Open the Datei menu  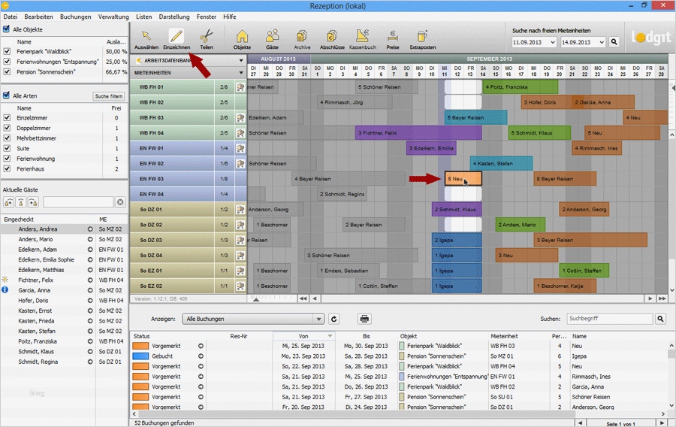(11, 17)
